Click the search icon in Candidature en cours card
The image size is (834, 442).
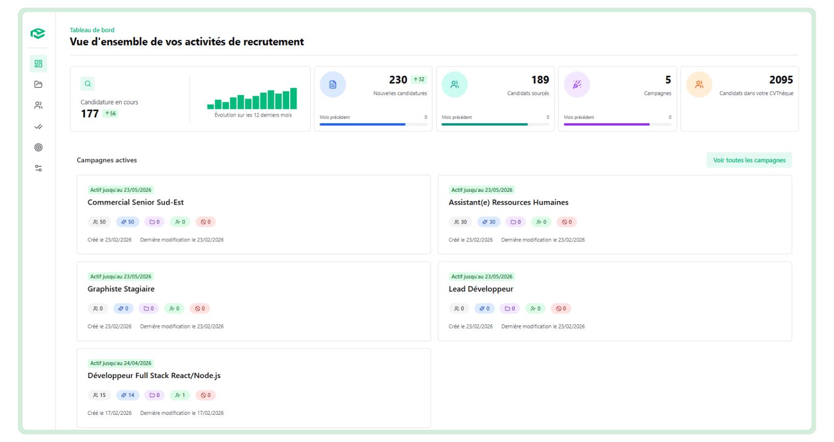pyautogui.click(x=87, y=84)
